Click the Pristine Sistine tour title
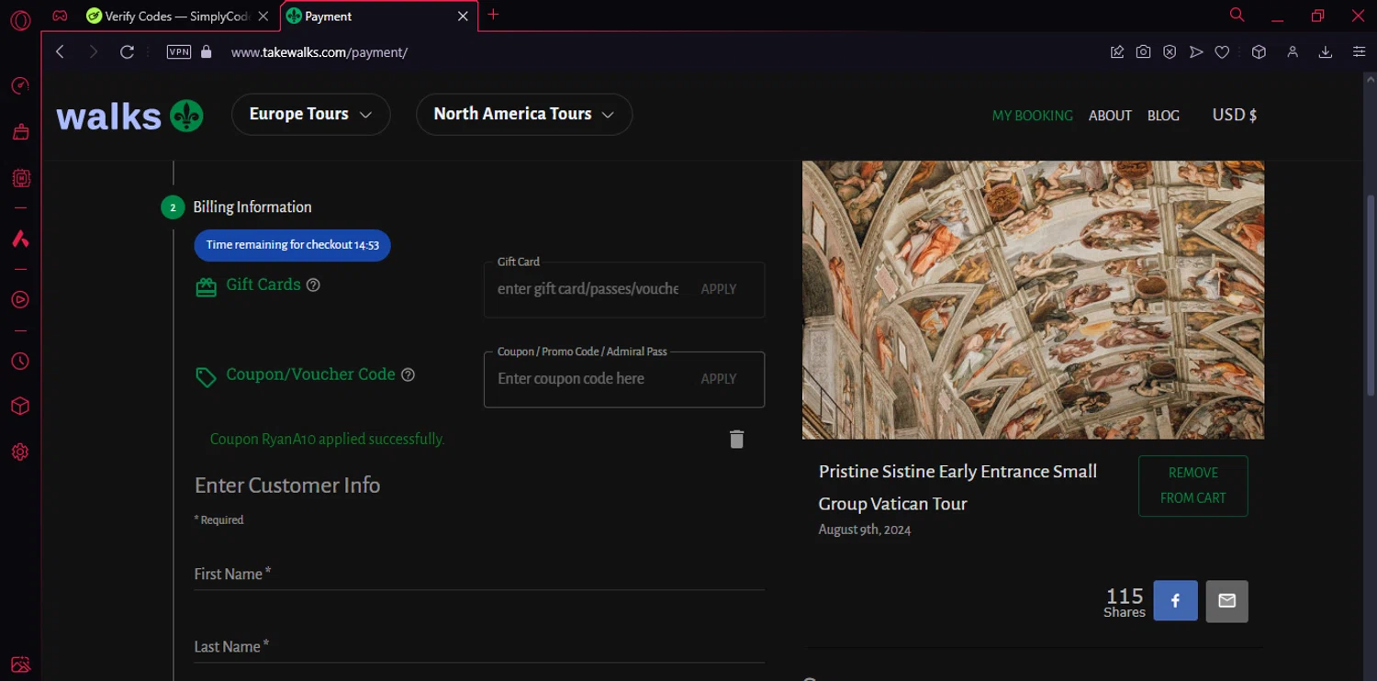This screenshot has width=1377, height=681. pyautogui.click(x=957, y=487)
